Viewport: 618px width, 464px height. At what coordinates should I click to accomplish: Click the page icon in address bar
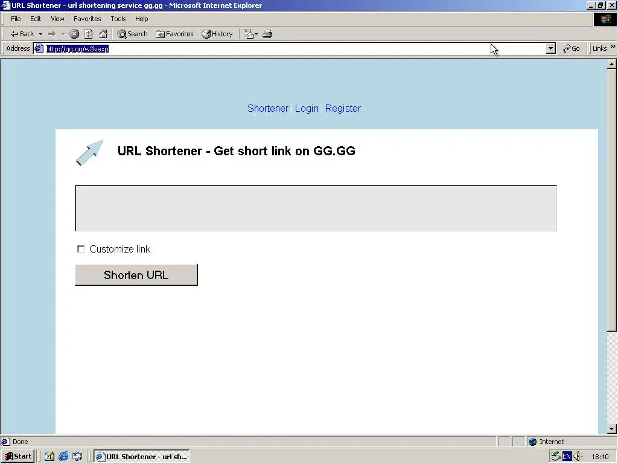click(39, 48)
